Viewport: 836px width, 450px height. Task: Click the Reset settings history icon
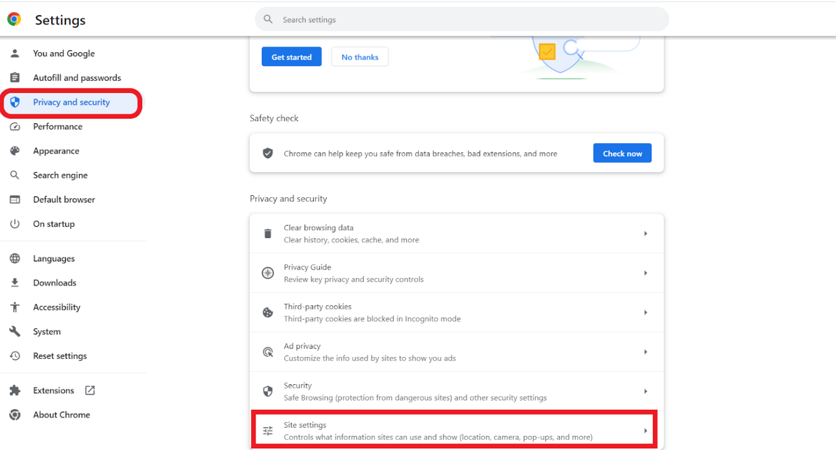click(16, 355)
